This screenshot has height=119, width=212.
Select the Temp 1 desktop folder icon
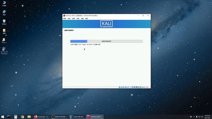(x=4, y=41)
